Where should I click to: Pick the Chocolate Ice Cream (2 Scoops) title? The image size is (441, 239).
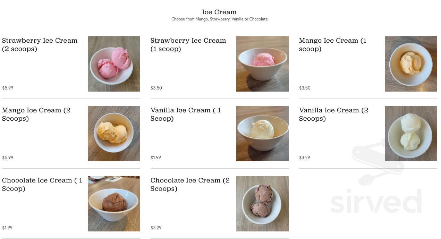point(190,185)
